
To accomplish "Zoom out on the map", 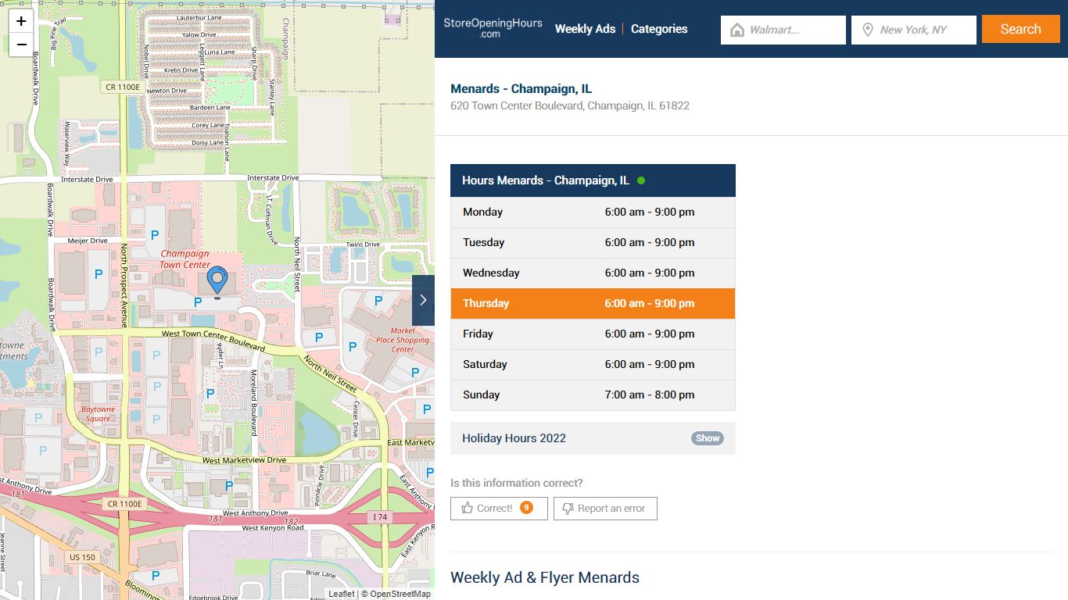I will click(x=21, y=45).
